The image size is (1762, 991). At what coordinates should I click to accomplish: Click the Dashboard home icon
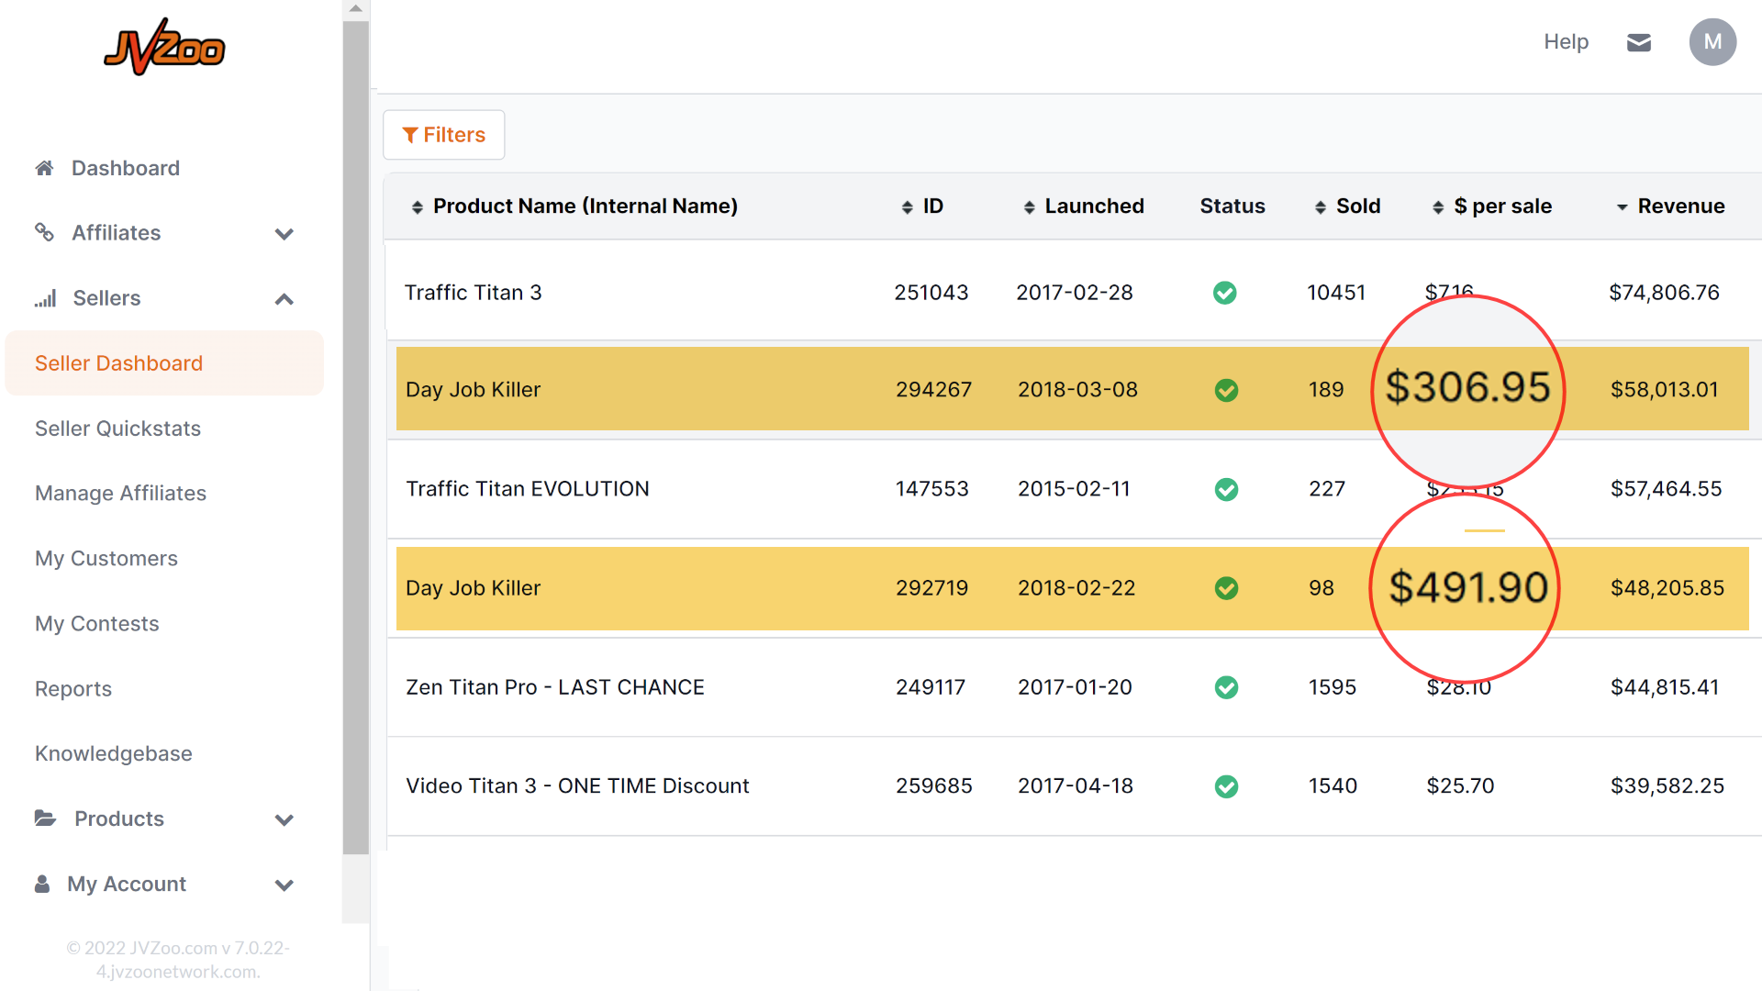click(x=44, y=168)
